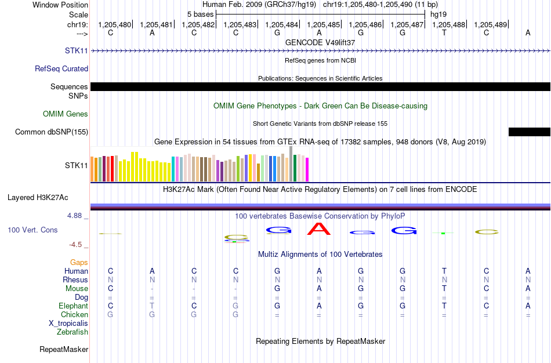The height and width of the screenshot is (363, 551).
Task: Click the STK11 intron arrow line
Action: [x=320, y=51]
